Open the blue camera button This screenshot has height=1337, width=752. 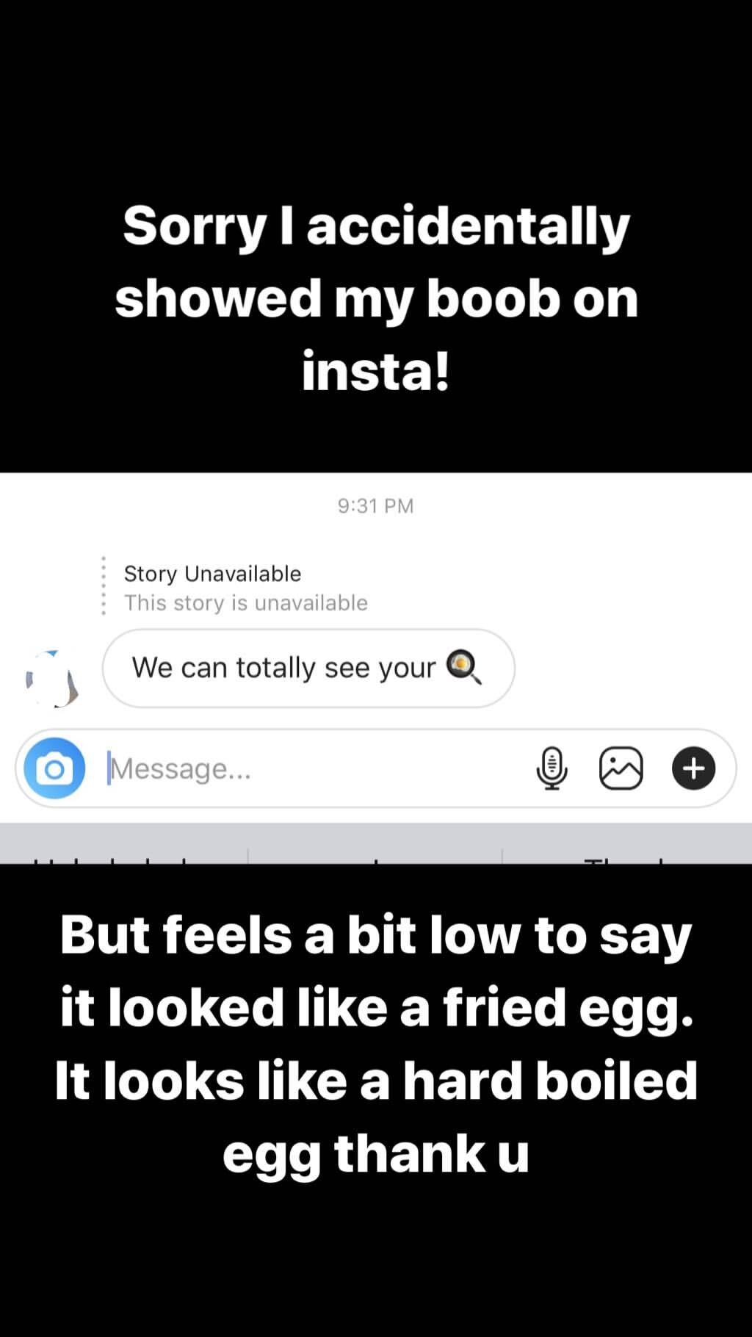pos(54,768)
